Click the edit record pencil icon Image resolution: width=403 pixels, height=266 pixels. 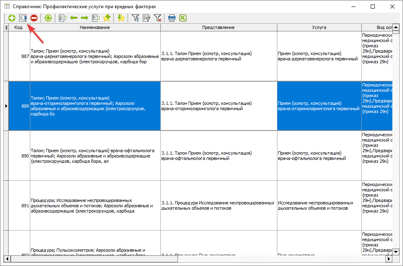pyautogui.click(x=23, y=18)
